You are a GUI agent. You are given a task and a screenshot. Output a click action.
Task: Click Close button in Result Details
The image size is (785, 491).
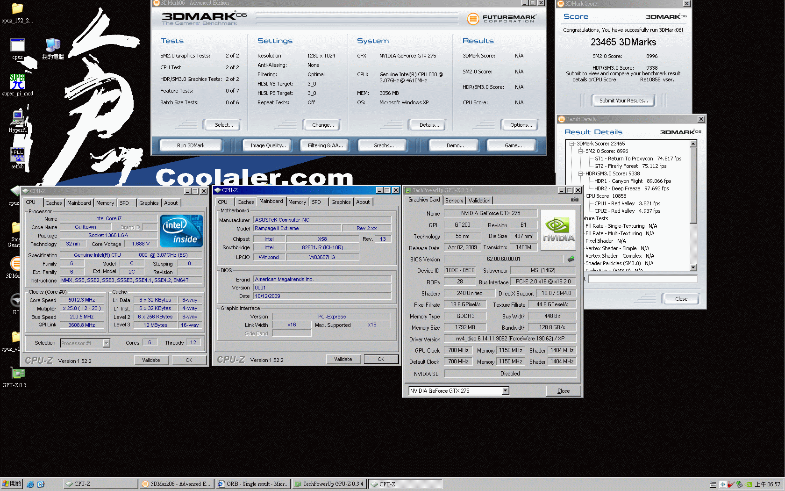click(x=681, y=299)
